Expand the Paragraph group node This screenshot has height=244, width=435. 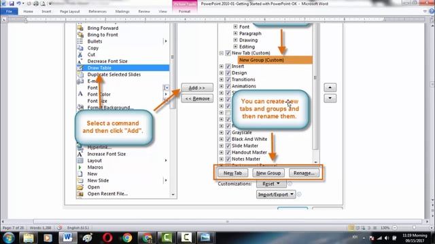tap(235, 33)
